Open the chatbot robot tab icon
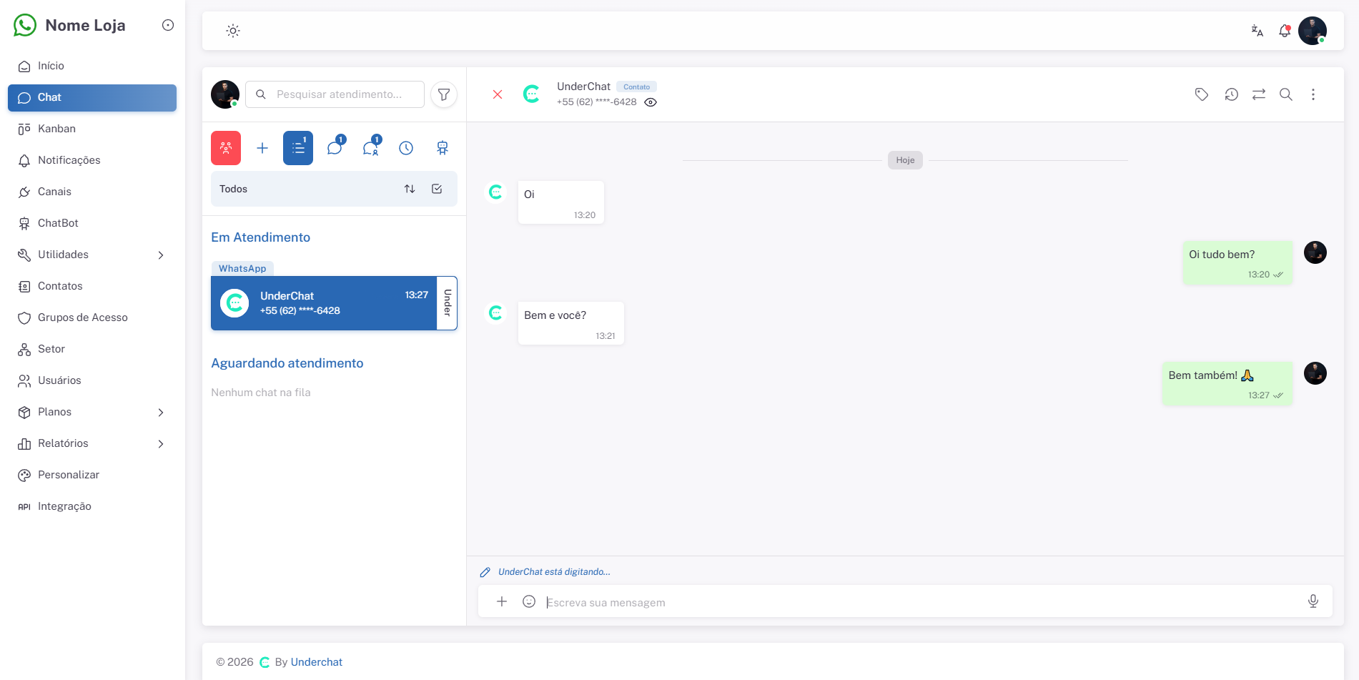This screenshot has height=680, width=1359. [443, 148]
